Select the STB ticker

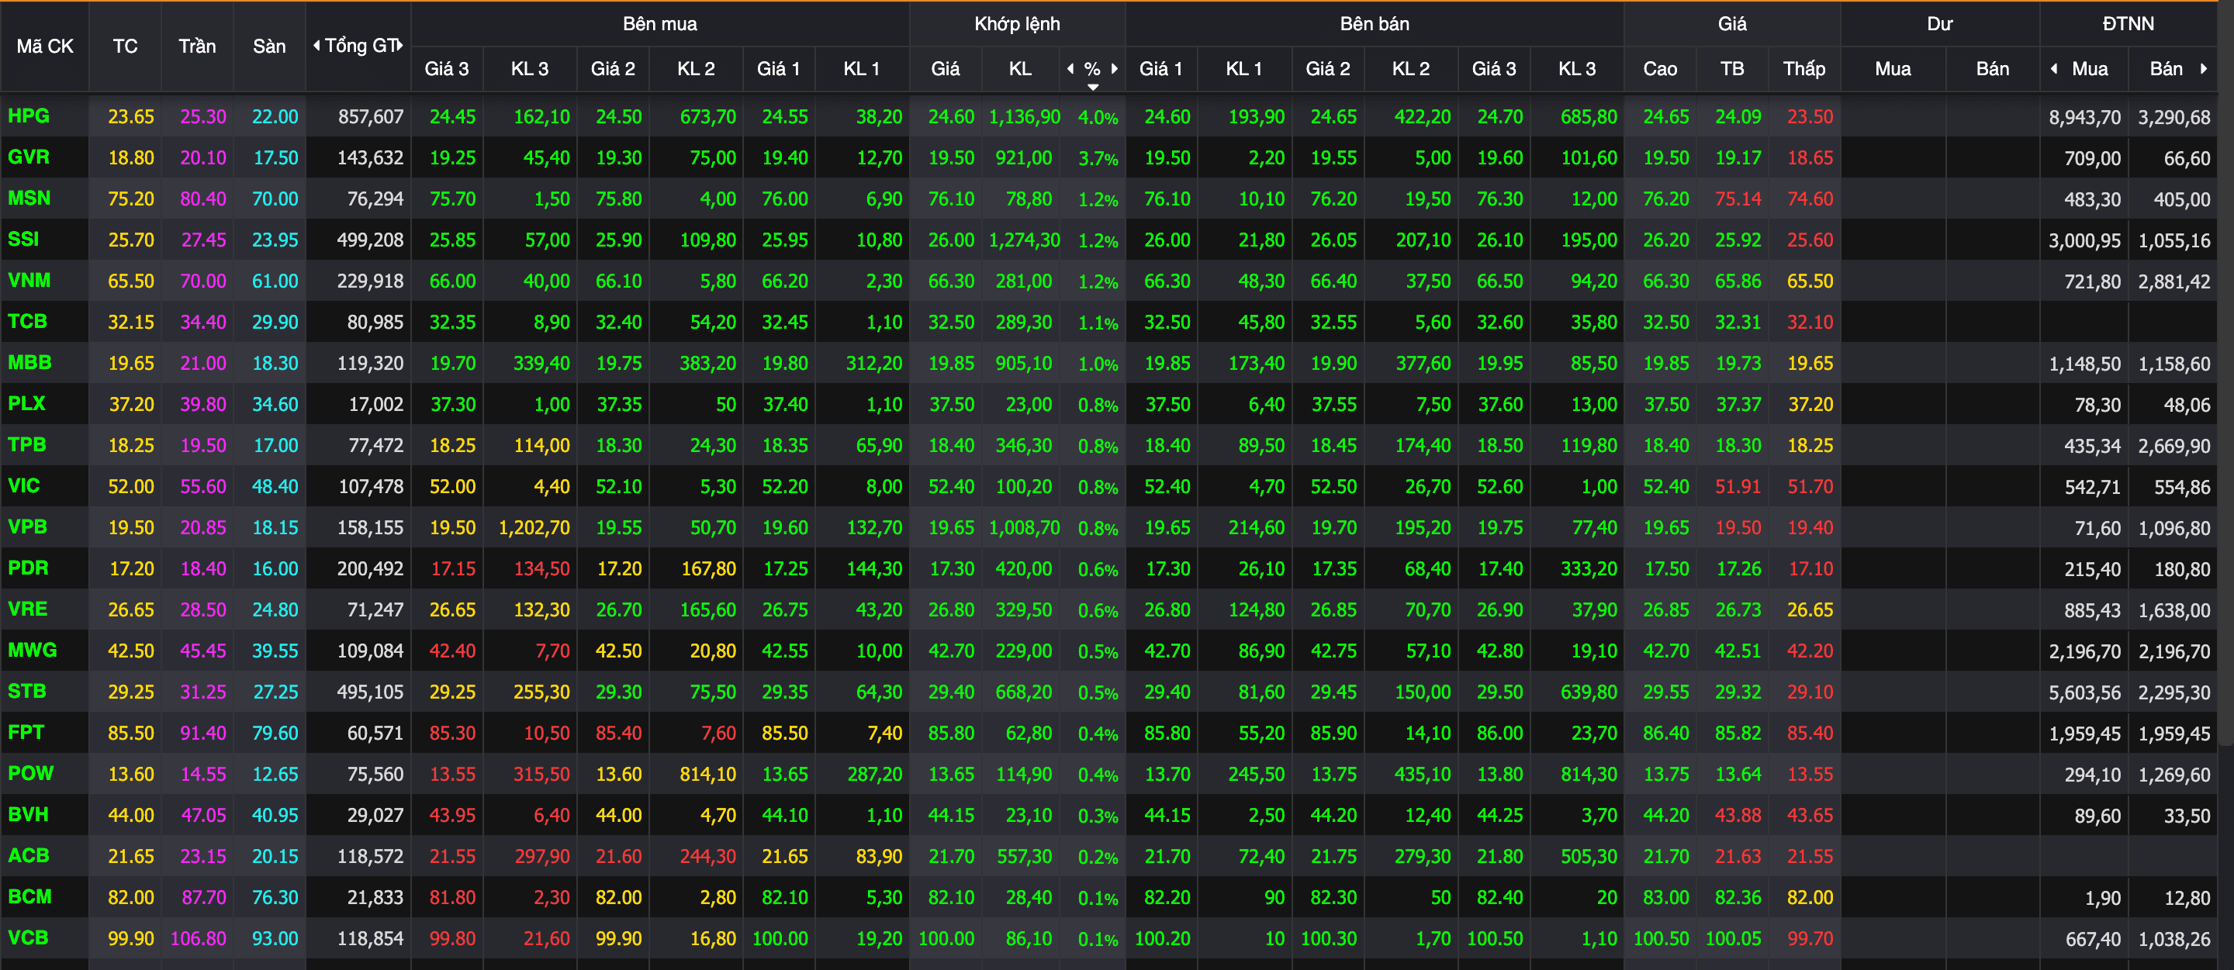[x=27, y=691]
